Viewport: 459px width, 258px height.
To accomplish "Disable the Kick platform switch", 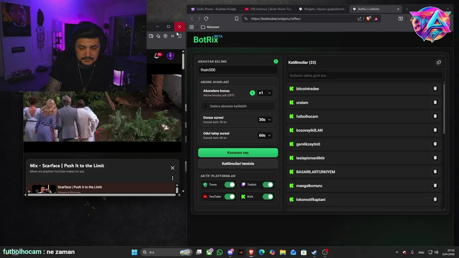I will pos(268,196).
